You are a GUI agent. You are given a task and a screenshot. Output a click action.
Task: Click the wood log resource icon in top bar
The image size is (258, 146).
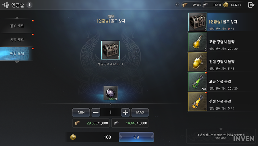pos(185,5)
